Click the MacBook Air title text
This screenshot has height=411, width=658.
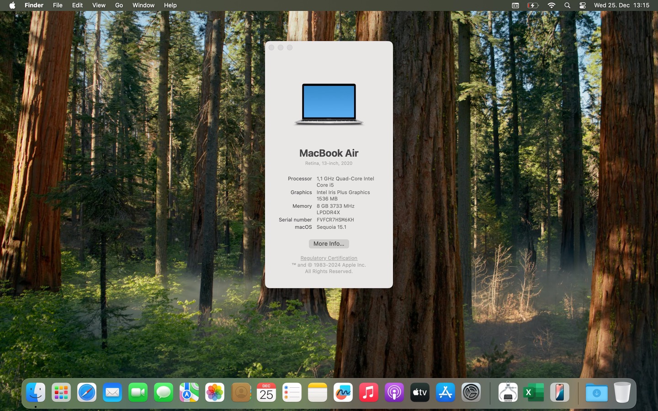click(x=329, y=153)
